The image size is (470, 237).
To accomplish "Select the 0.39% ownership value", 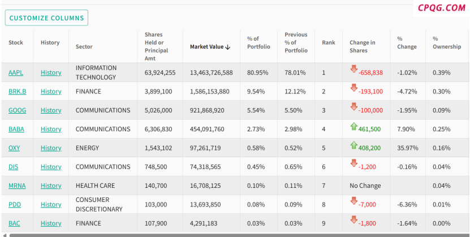I will pos(441,72).
